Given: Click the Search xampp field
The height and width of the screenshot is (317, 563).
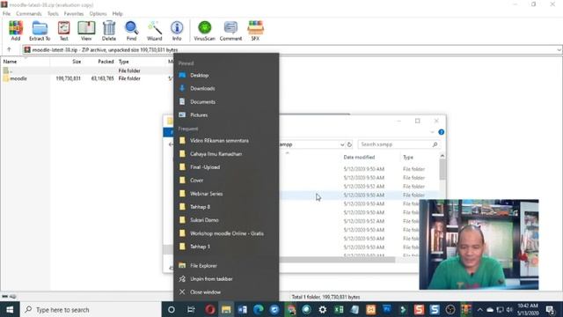Looking at the screenshot, I should tap(398, 144).
